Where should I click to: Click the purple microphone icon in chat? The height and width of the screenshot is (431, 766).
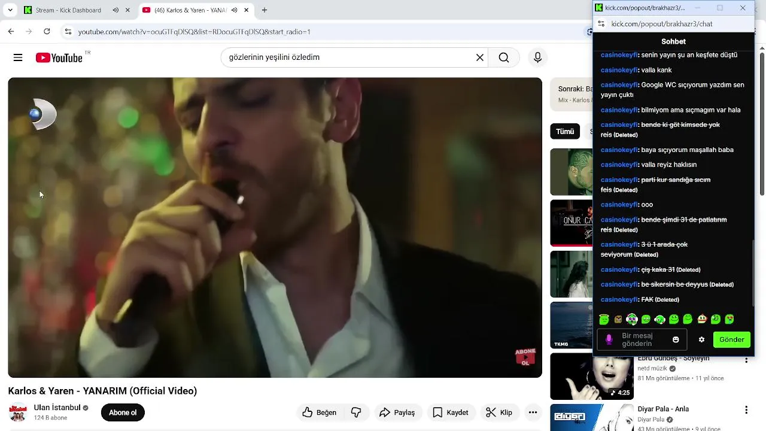609,339
